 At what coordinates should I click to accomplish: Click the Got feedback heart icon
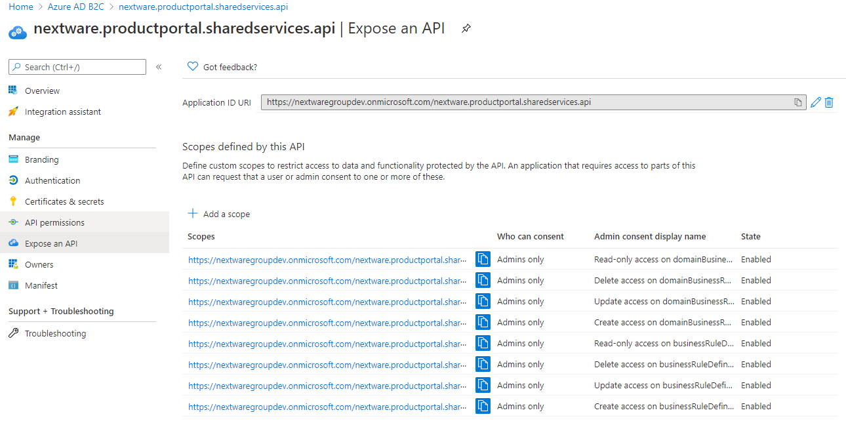[x=193, y=66]
